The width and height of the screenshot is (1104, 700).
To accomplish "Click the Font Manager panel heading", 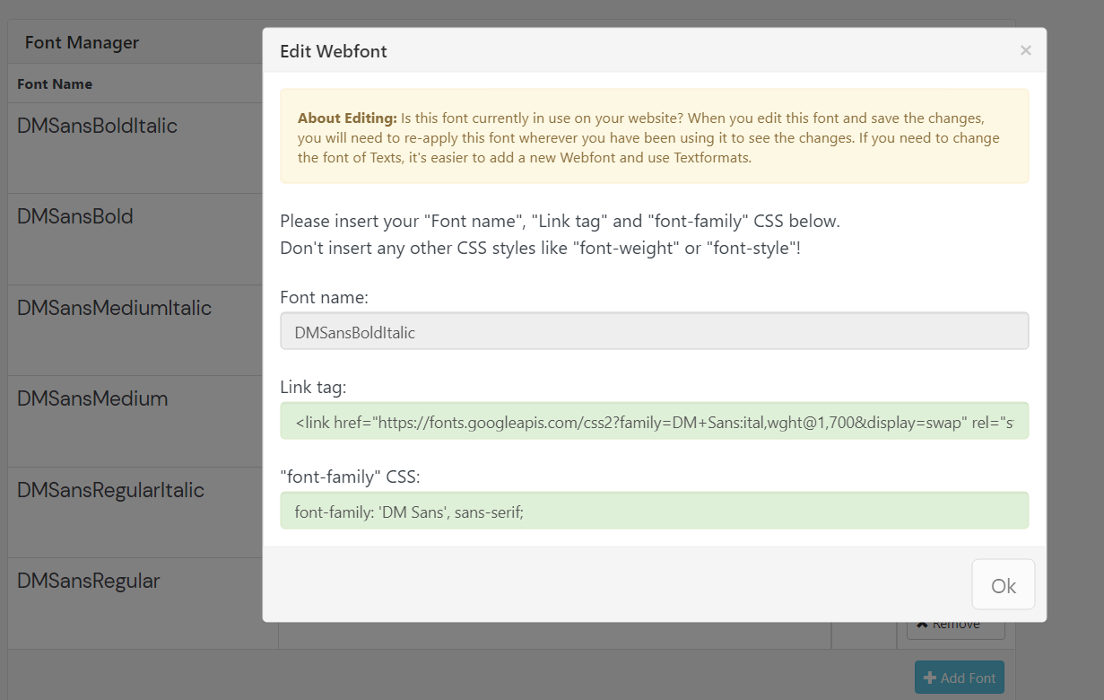I will pyautogui.click(x=82, y=42).
